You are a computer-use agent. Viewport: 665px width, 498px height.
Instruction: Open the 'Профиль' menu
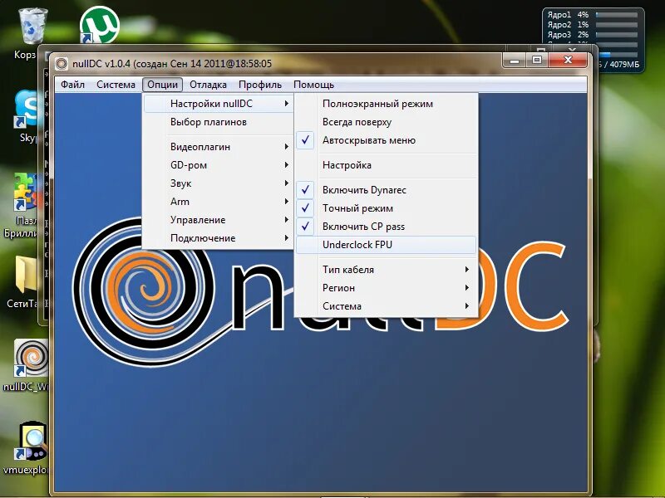(260, 85)
